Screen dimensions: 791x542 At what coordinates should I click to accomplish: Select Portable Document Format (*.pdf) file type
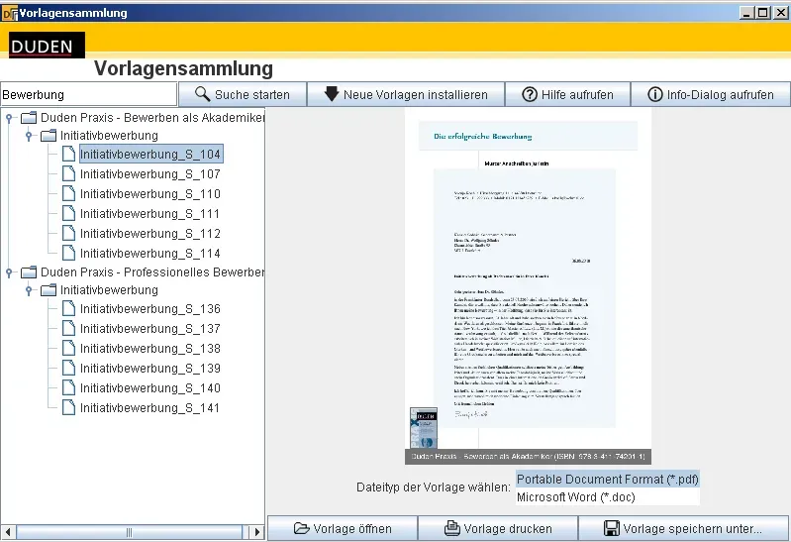point(608,479)
